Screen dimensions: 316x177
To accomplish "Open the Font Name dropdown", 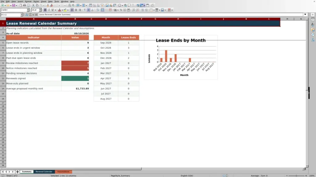I will coord(28,10).
